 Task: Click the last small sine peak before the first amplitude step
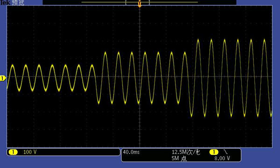92,66
